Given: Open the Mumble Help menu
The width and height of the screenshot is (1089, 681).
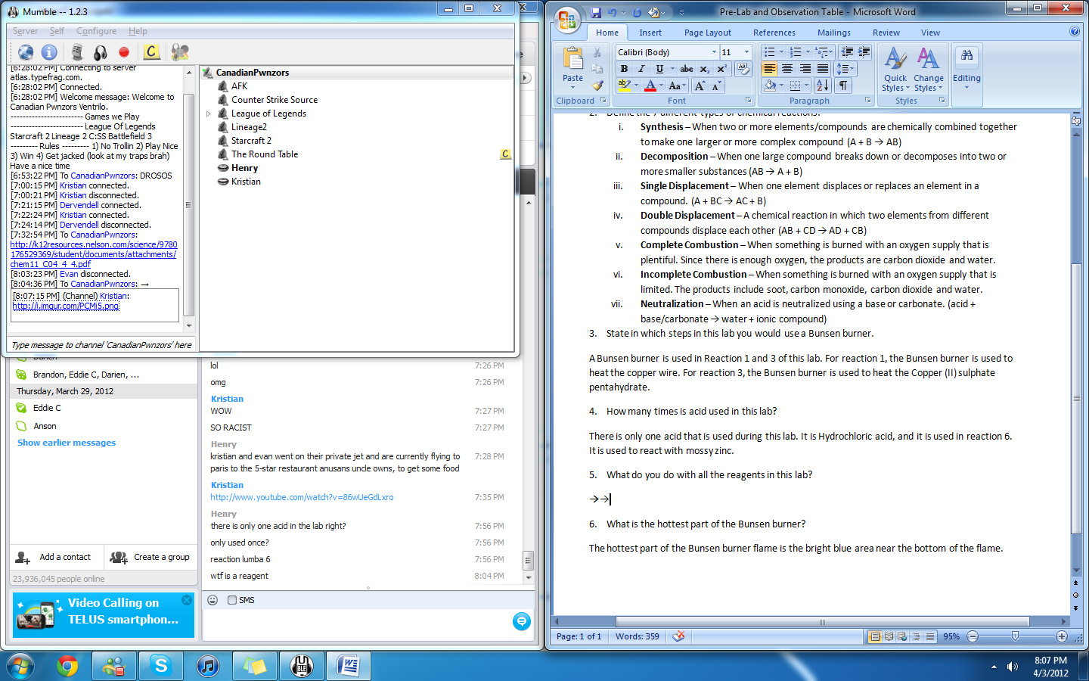Looking at the screenshot, I should pyautogui.click(x=138, y=31).
